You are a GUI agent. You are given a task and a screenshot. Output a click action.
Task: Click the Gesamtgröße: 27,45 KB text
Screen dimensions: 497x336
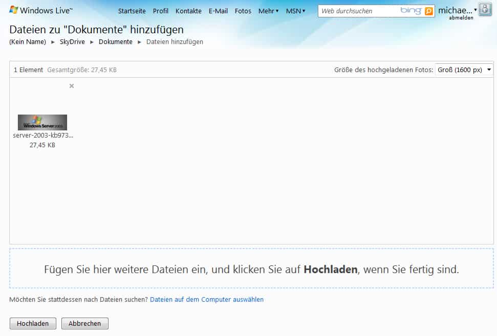(82, 70)
